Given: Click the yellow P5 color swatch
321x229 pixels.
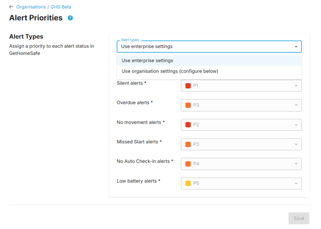Looking at the screenshot, I should click(x=188, y=183).
